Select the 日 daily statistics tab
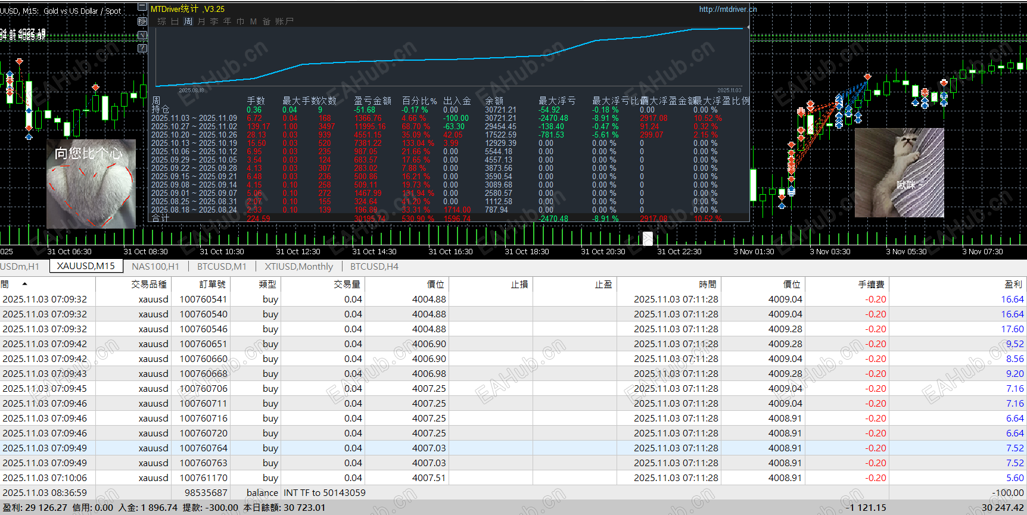 click(175, 21)
